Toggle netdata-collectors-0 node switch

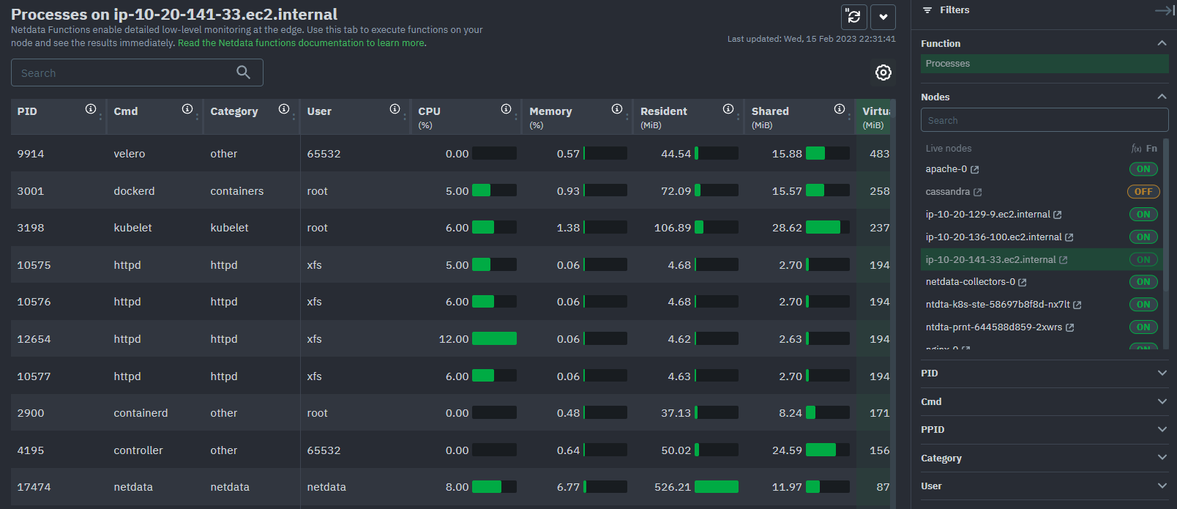pyautogui.click(x=1143, y=282)
